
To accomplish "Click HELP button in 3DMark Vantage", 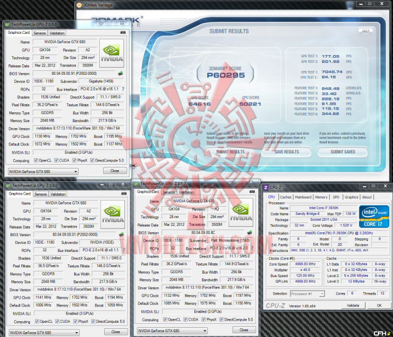I will (366, 31).
